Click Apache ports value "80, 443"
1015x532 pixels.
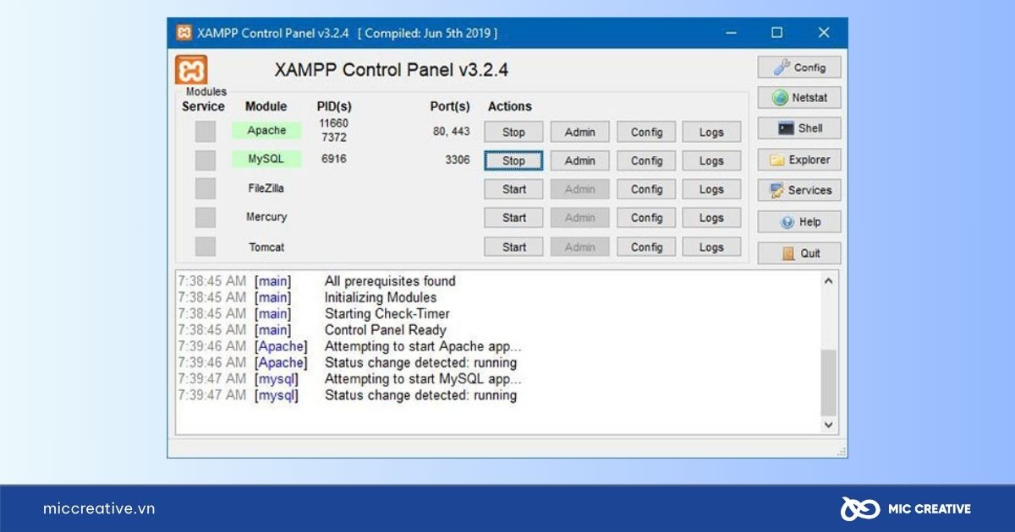point(451,131)
